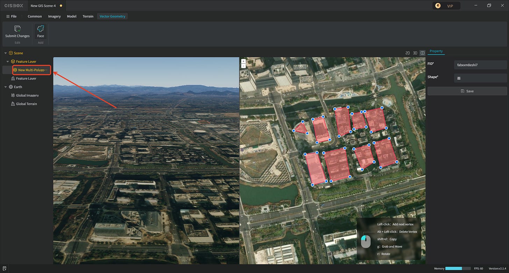The image size is (509, 273).
Task: Toggle the split-screen view mode
Action: point(423,53)
